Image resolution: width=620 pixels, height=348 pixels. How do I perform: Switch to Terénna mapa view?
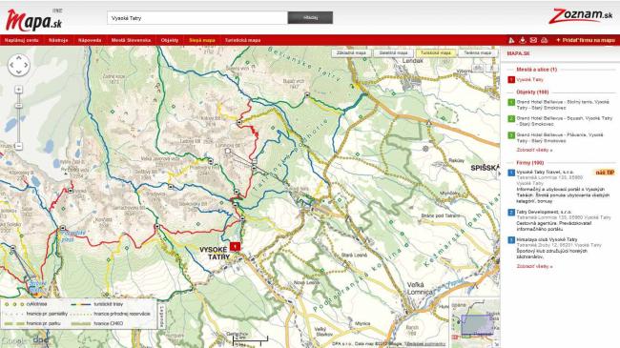pyautogui.click(x=477, y=53)
